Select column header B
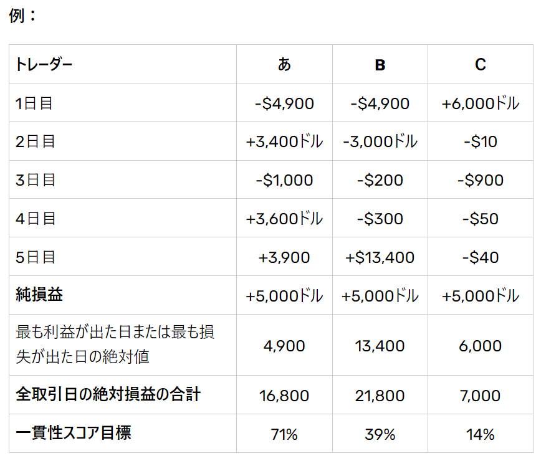This screenshot has width=541, height=461. (380, 64)
